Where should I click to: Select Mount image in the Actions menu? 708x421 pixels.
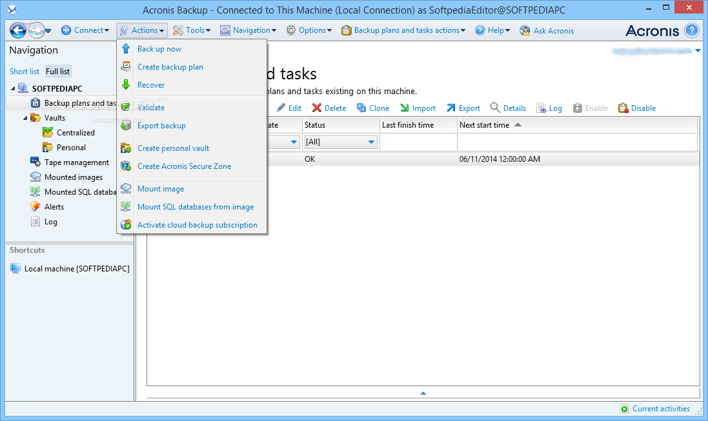pyautogui.click(x=160, y=189)
